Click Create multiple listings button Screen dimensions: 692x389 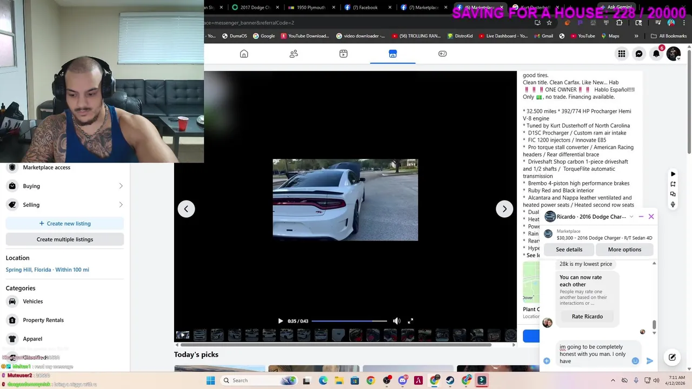[x=65, y=239]
